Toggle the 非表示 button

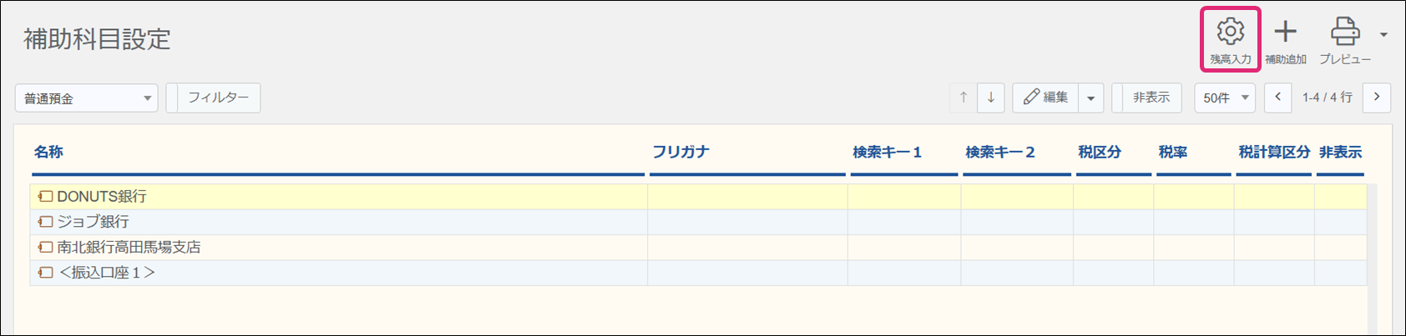pos(1146,98)
